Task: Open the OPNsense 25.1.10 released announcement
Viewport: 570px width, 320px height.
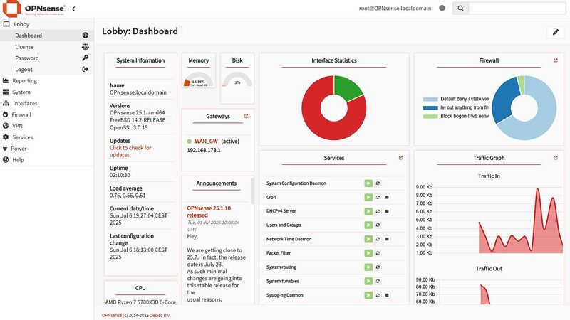Action: coord(209,211)
